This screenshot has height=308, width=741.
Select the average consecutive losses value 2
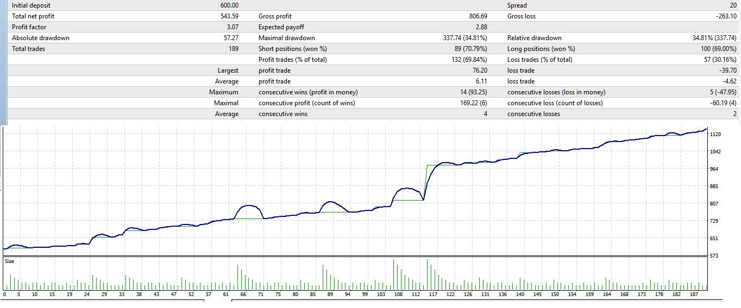click(x=735, y=114)
